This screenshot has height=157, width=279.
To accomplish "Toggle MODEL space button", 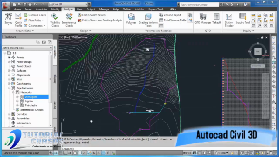I will coord(187,153).
